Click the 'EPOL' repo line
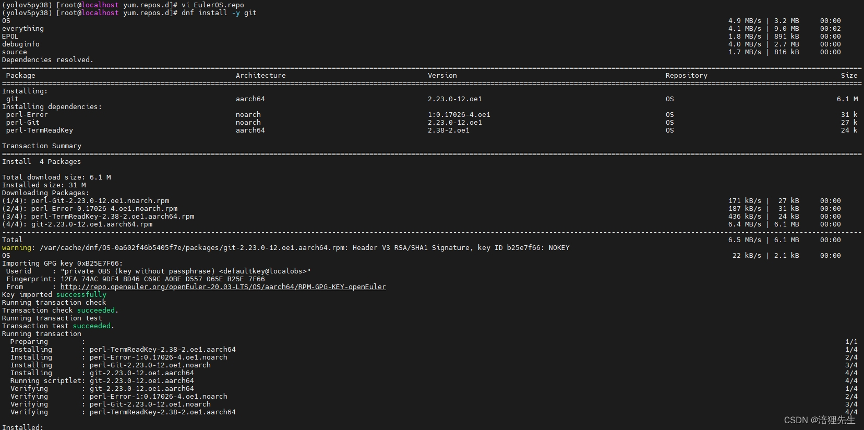Screen dimensions: 864x430 (x=10, y=37)
